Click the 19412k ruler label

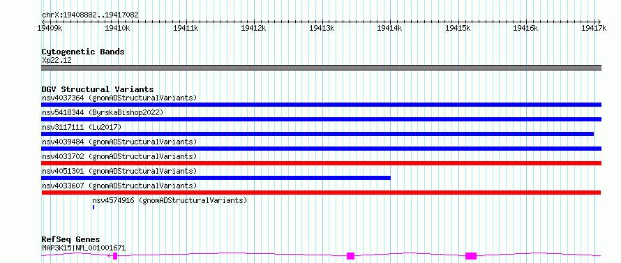pyautogui.click(x=253, y=28)
